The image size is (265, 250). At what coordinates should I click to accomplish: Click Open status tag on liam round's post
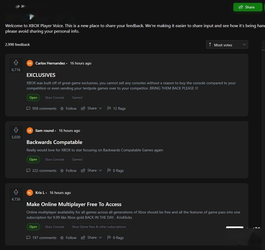(x=33, y=159)
